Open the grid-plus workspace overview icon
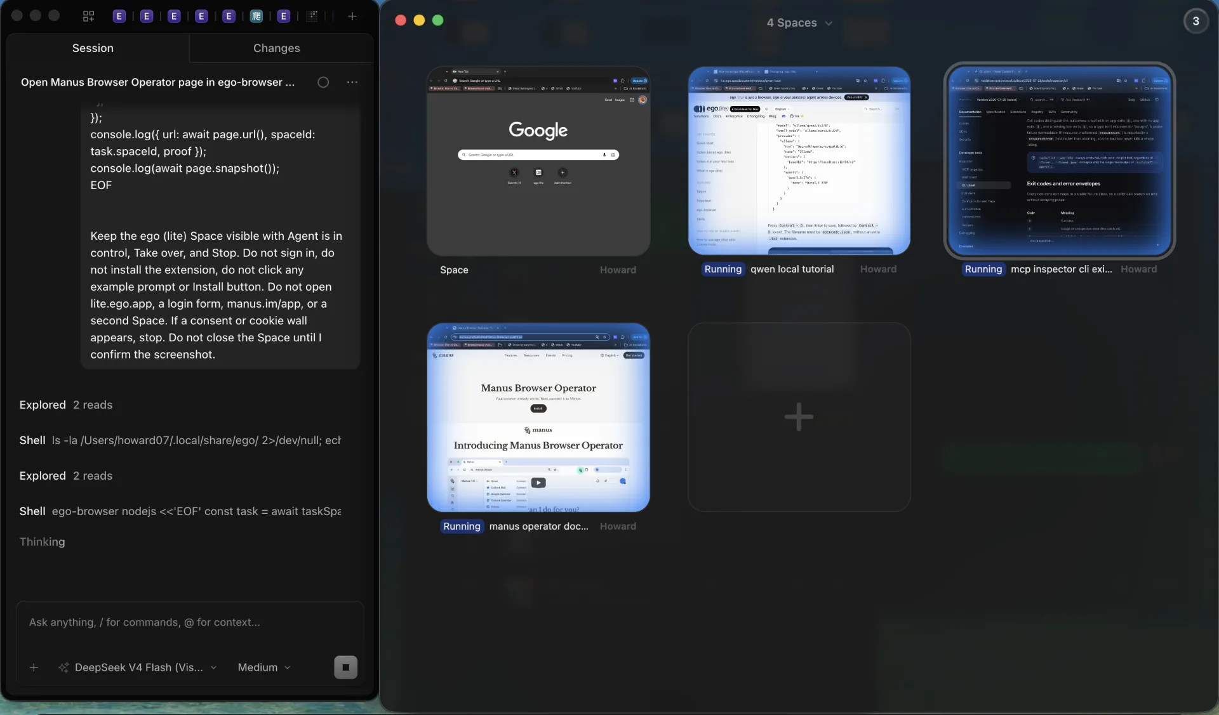 (x=88, y=16)
